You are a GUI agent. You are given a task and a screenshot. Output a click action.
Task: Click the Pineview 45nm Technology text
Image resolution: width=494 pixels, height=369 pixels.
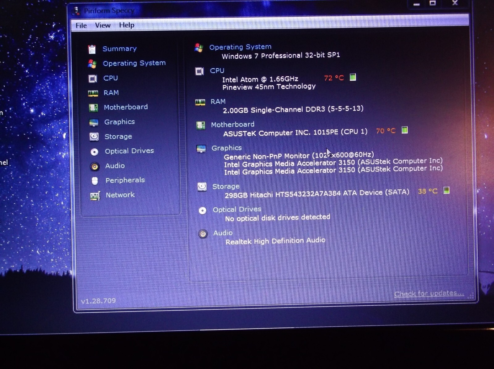point(269,87)
